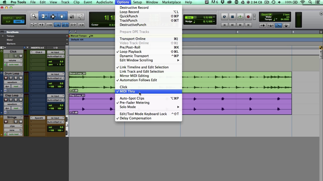Open Strings track clips view selector
Image resolution: width=323 pixels, height=181 pixels.
13,126
